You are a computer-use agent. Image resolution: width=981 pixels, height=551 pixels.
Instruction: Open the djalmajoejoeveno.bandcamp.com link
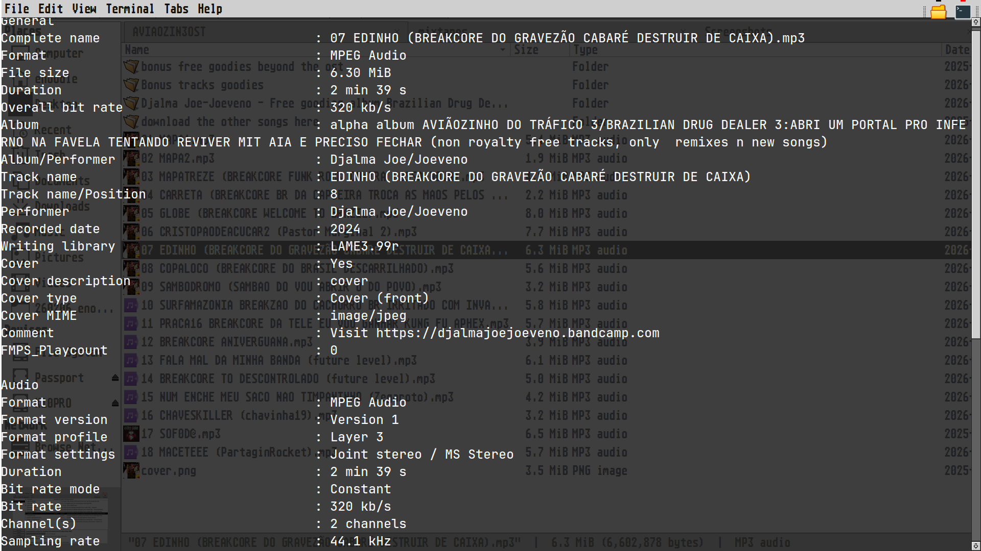pyautogui.click(x=517, y=333)
